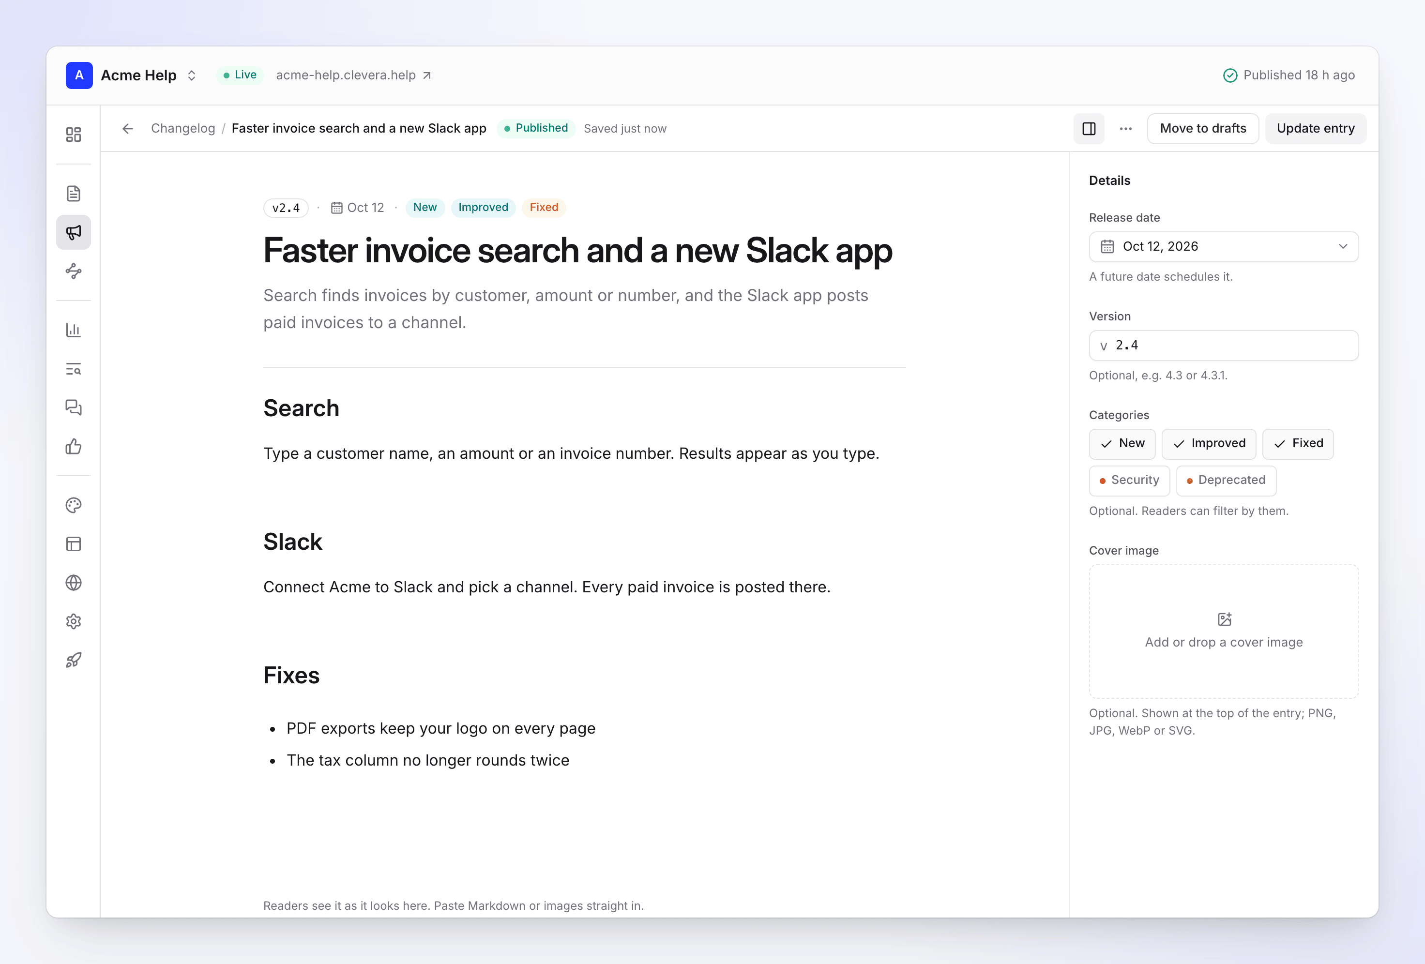Click the cover image drop area

coord(1223,632)
